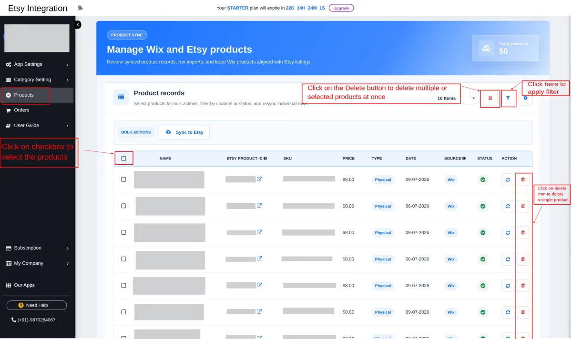Click the Sync to Etsy button

184,132
